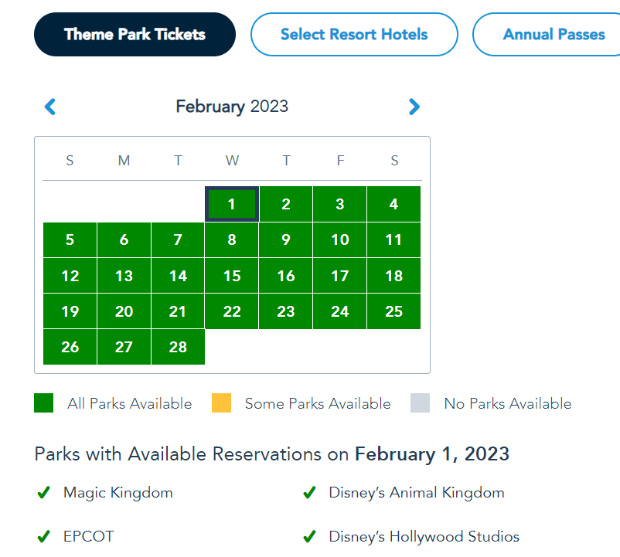Click the February 2023 month heading

pyautogui.click(x=232, y=107)
